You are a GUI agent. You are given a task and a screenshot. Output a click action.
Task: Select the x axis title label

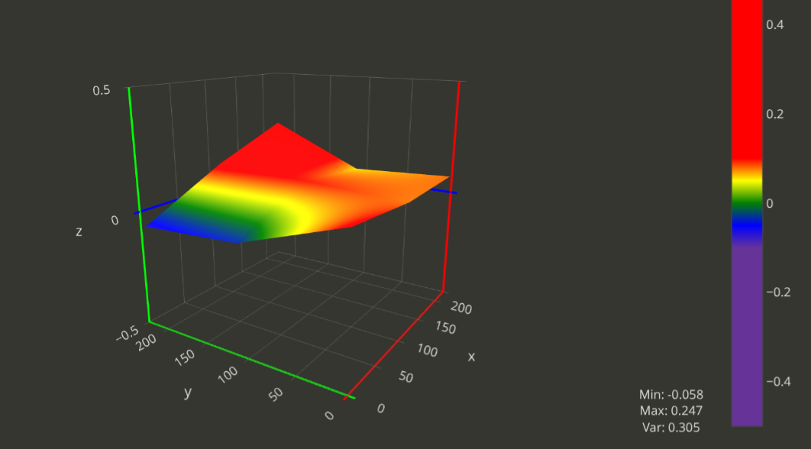click(471, 357)
